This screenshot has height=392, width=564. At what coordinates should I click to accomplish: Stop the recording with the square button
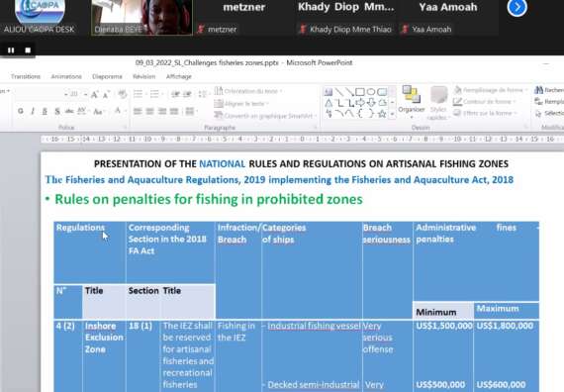click(28, 50)
